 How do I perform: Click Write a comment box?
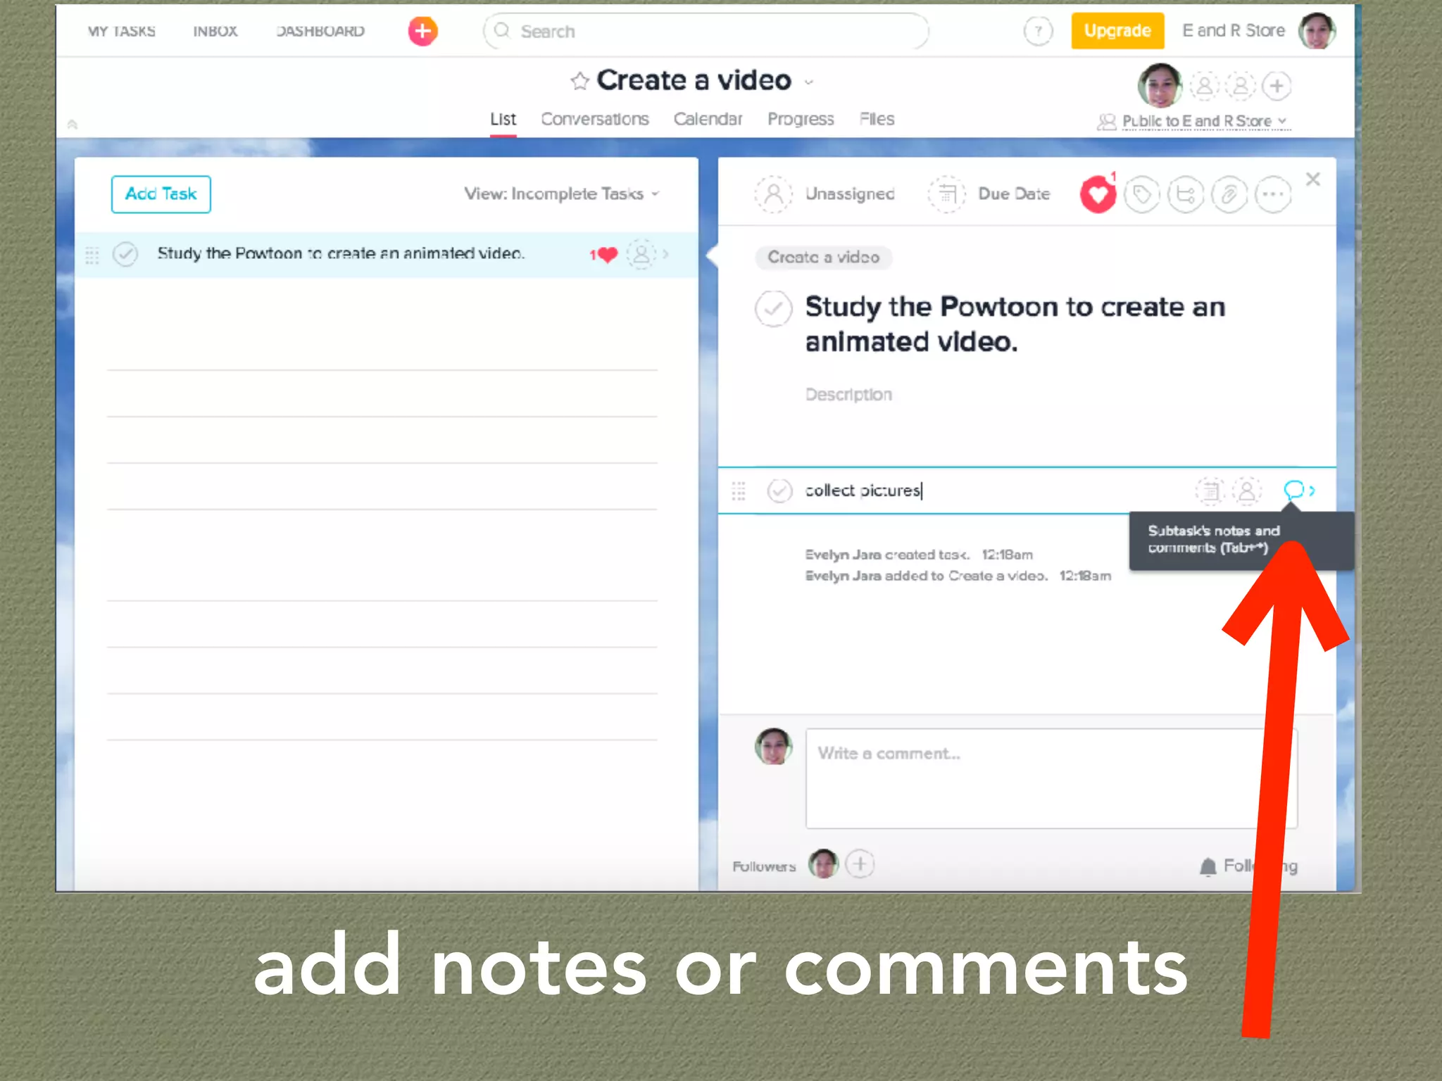[1051, 778]
